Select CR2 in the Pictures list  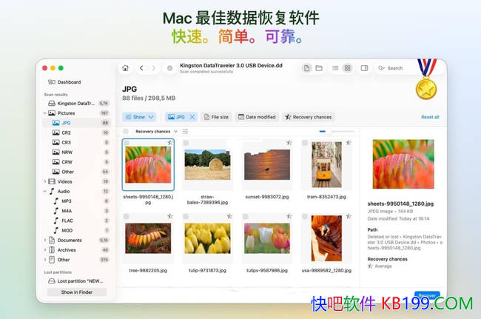[x=67, y=132]
